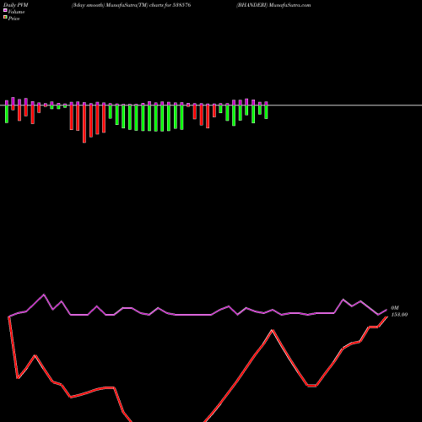Click the magenta Volume legend swatch
Screen dimensions: 422x422
point(5,10)
